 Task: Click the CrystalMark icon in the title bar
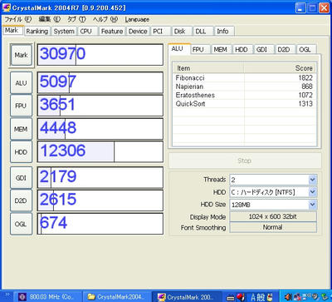pos(6,7)
